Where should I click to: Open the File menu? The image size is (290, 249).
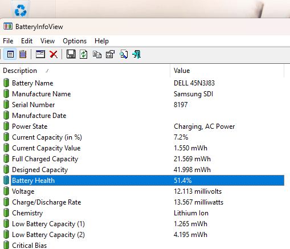tap(8, 41)
